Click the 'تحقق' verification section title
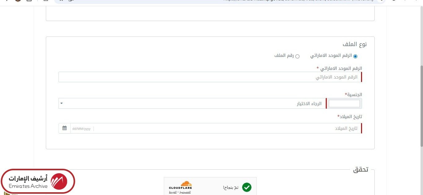 [361, 170]
